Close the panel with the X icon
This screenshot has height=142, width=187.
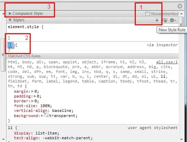[x=180, y=6]
